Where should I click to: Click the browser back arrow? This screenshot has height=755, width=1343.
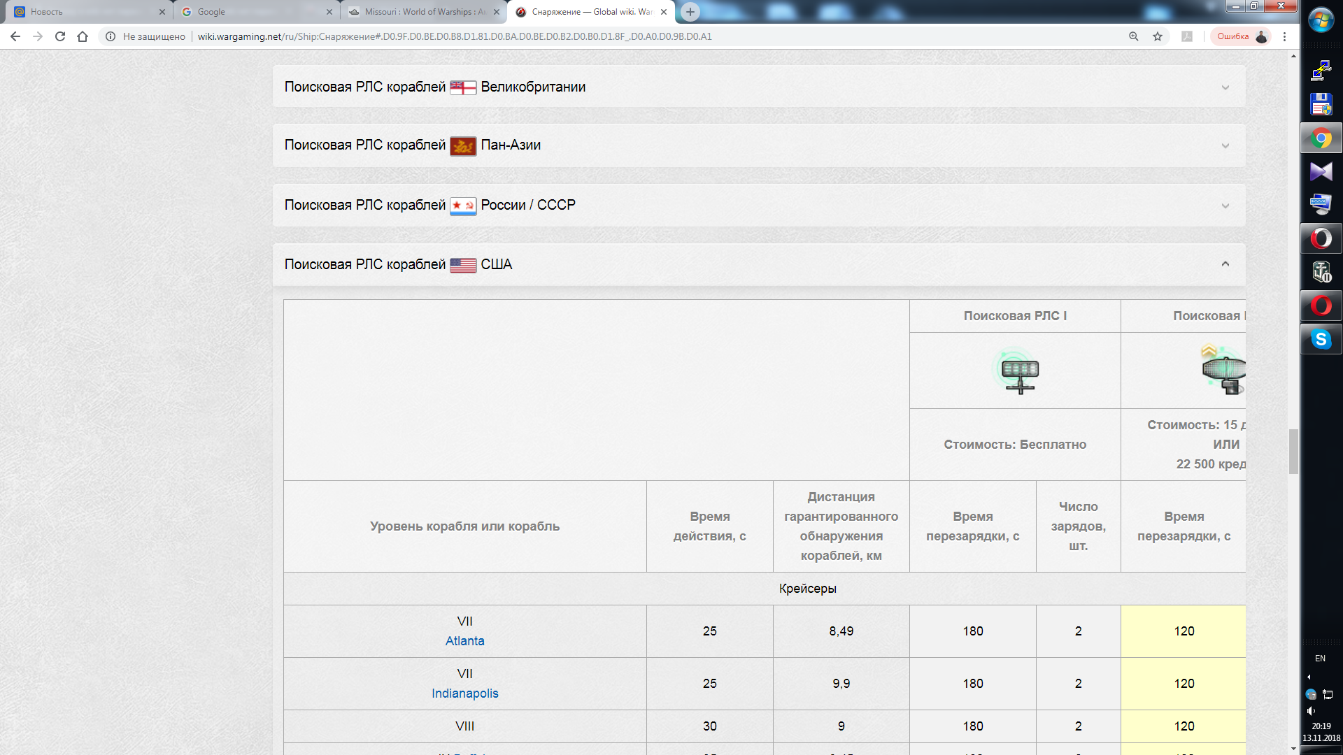point(15,36)
